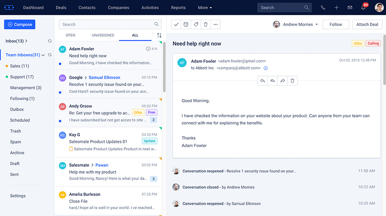This screenshot has height=216, width=386.
Task: Select the ALL conversations tab
Action: point(135,35)
